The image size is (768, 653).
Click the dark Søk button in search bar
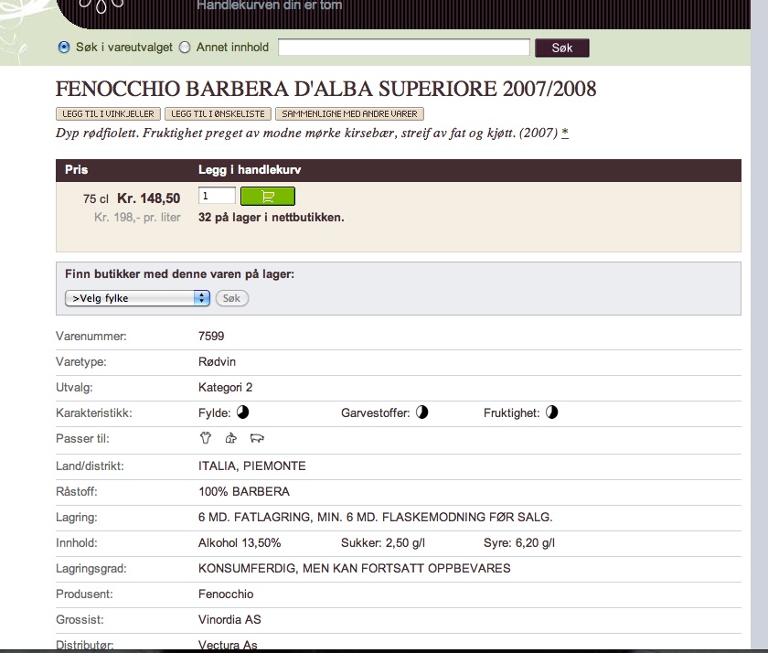pyautogui.click(x=561, y=48)
